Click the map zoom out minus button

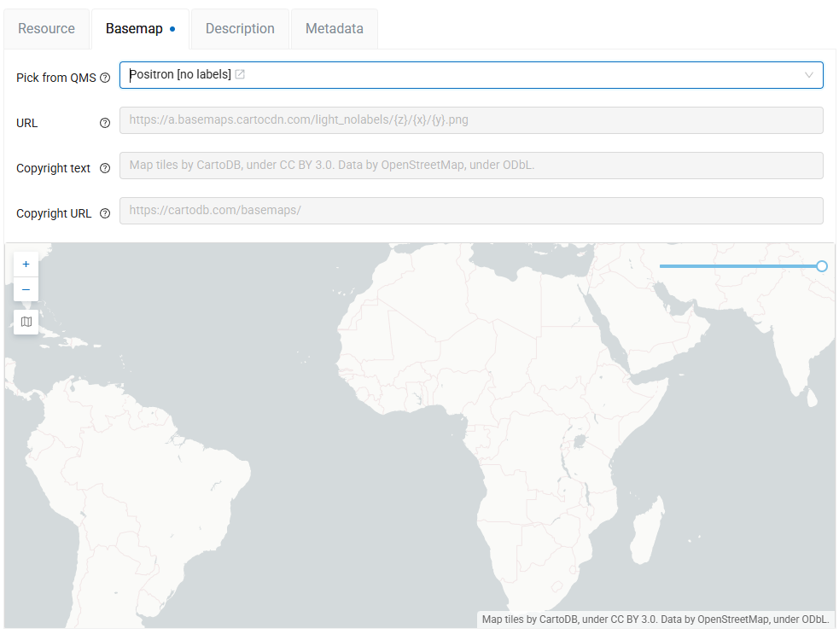pyautogui.click(x=26, y=289)
